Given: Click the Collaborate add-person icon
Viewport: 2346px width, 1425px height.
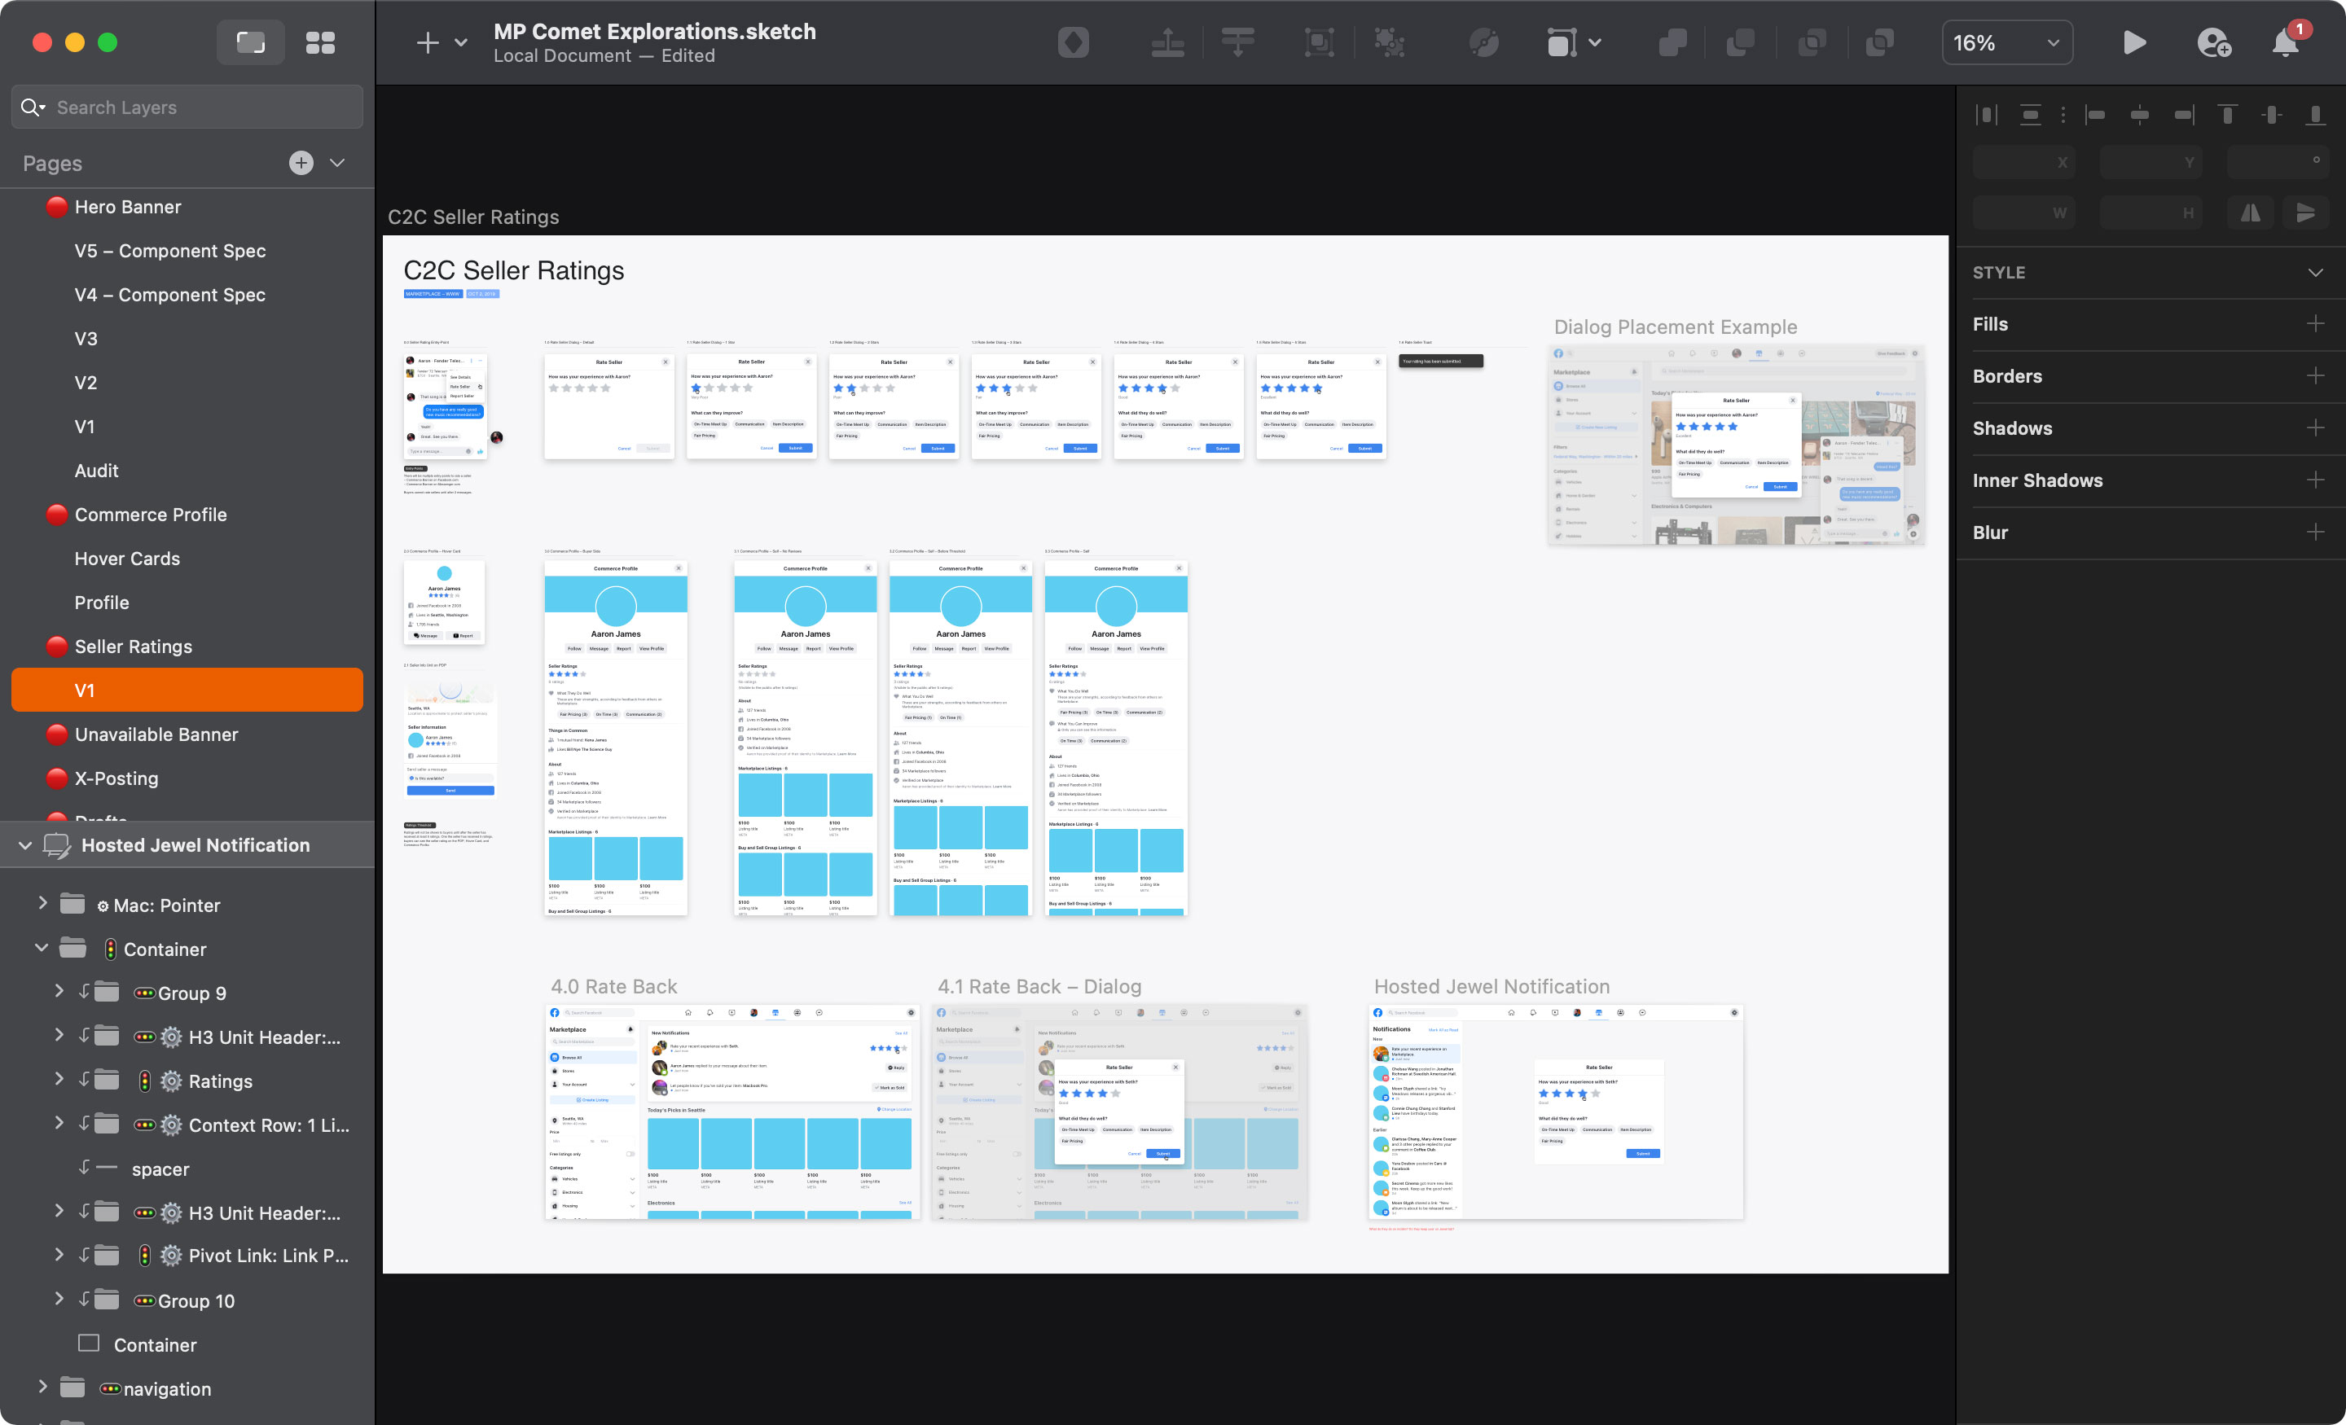Looking at the screenshot, I should point(2214,43).
